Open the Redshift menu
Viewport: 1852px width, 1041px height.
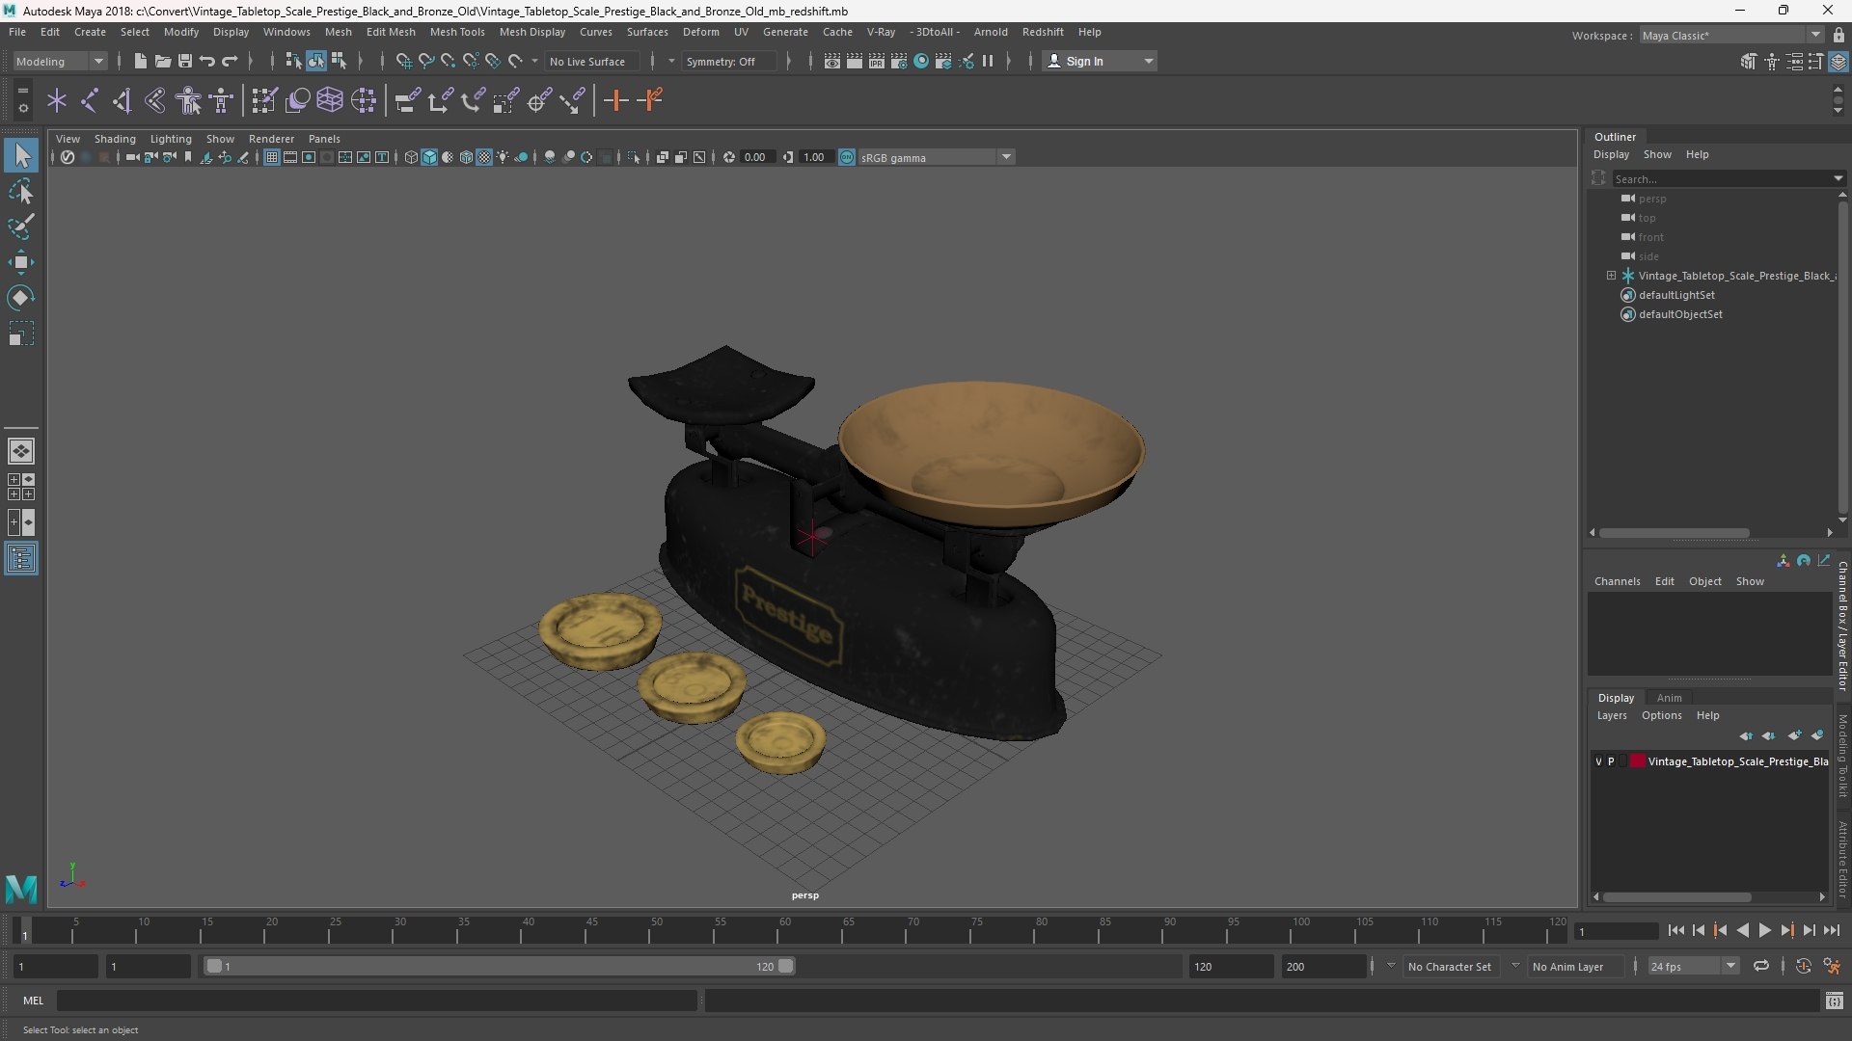pyautogui.click(x=1043, y=32)
